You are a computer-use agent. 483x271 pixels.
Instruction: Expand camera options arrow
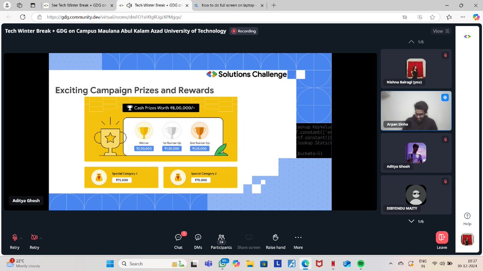(x=41, y=238)
